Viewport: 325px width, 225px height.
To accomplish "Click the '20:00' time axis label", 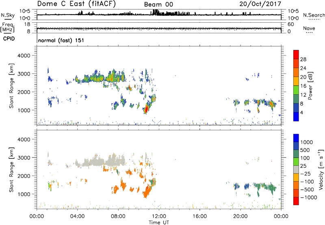I will point(240,216).
